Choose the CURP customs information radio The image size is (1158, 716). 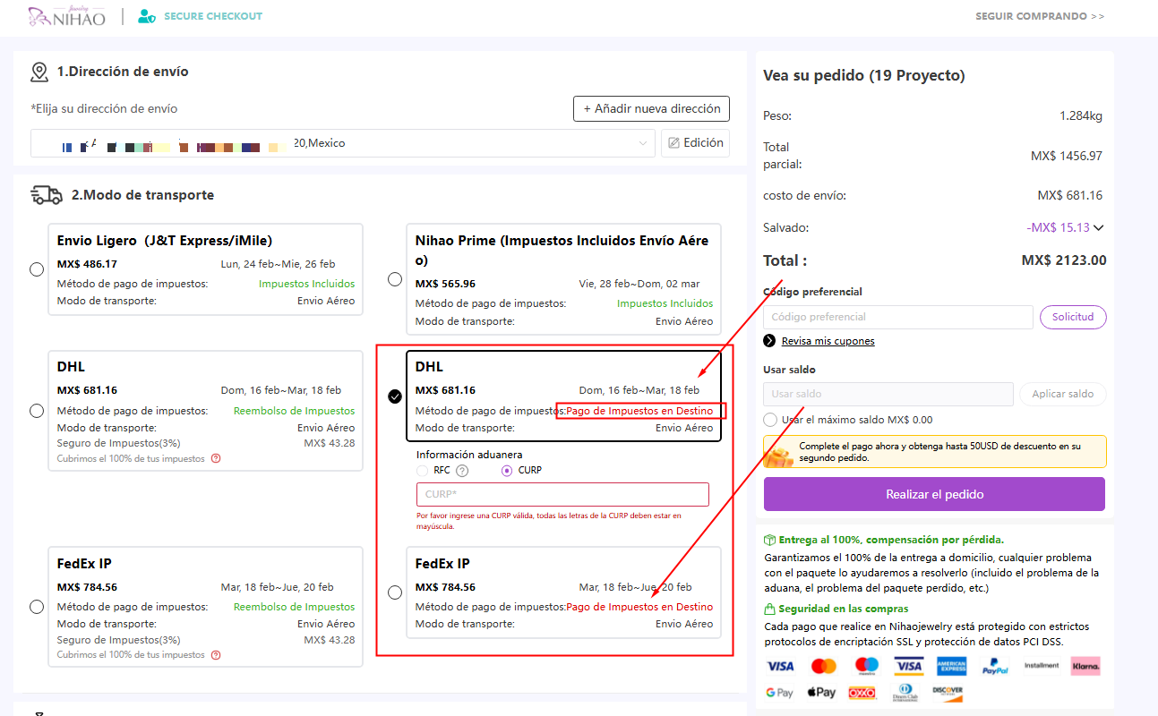tap(507, 471)
